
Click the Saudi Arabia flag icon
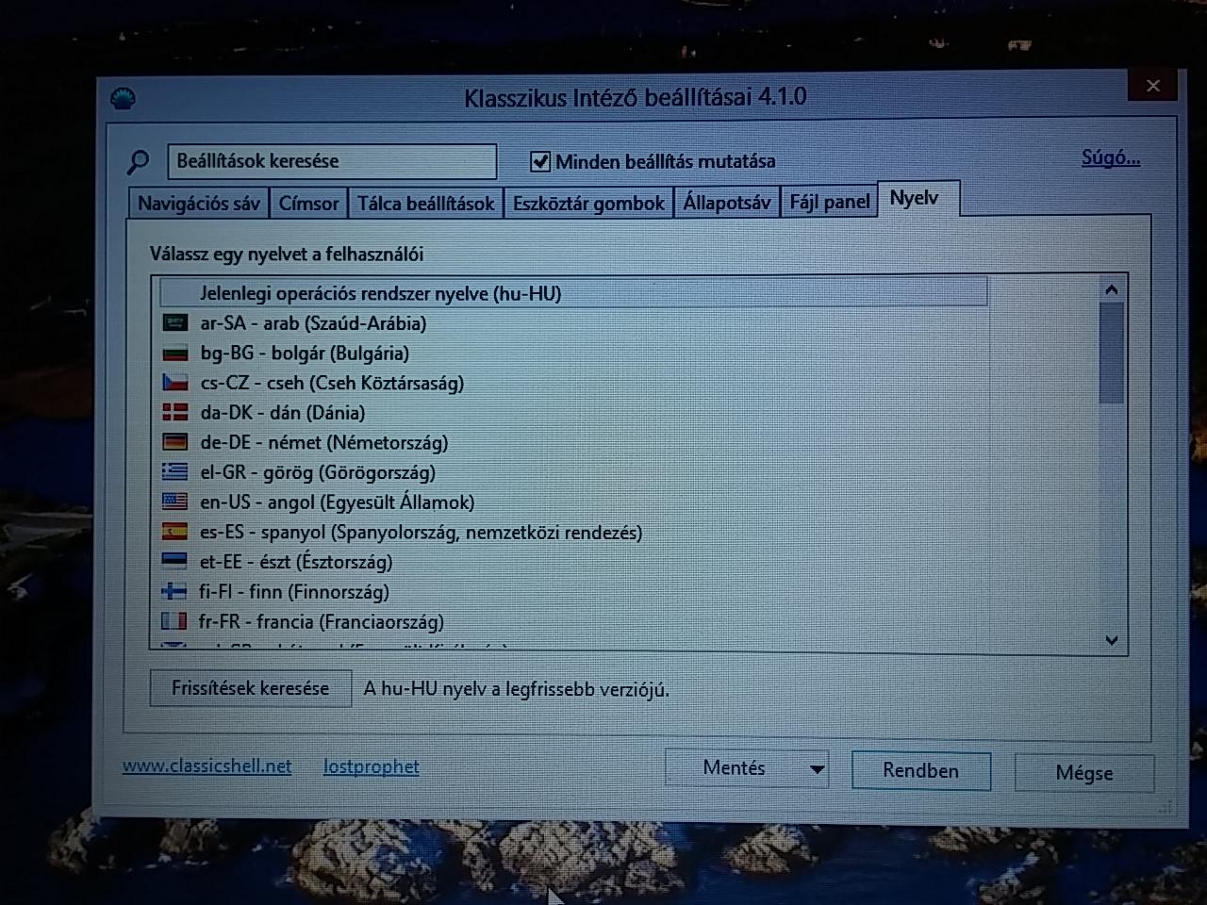pyautogui.click(x=174, y=323)
